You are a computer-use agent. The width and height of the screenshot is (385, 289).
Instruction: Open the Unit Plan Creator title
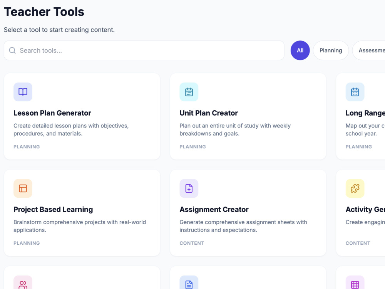[208, 113]
